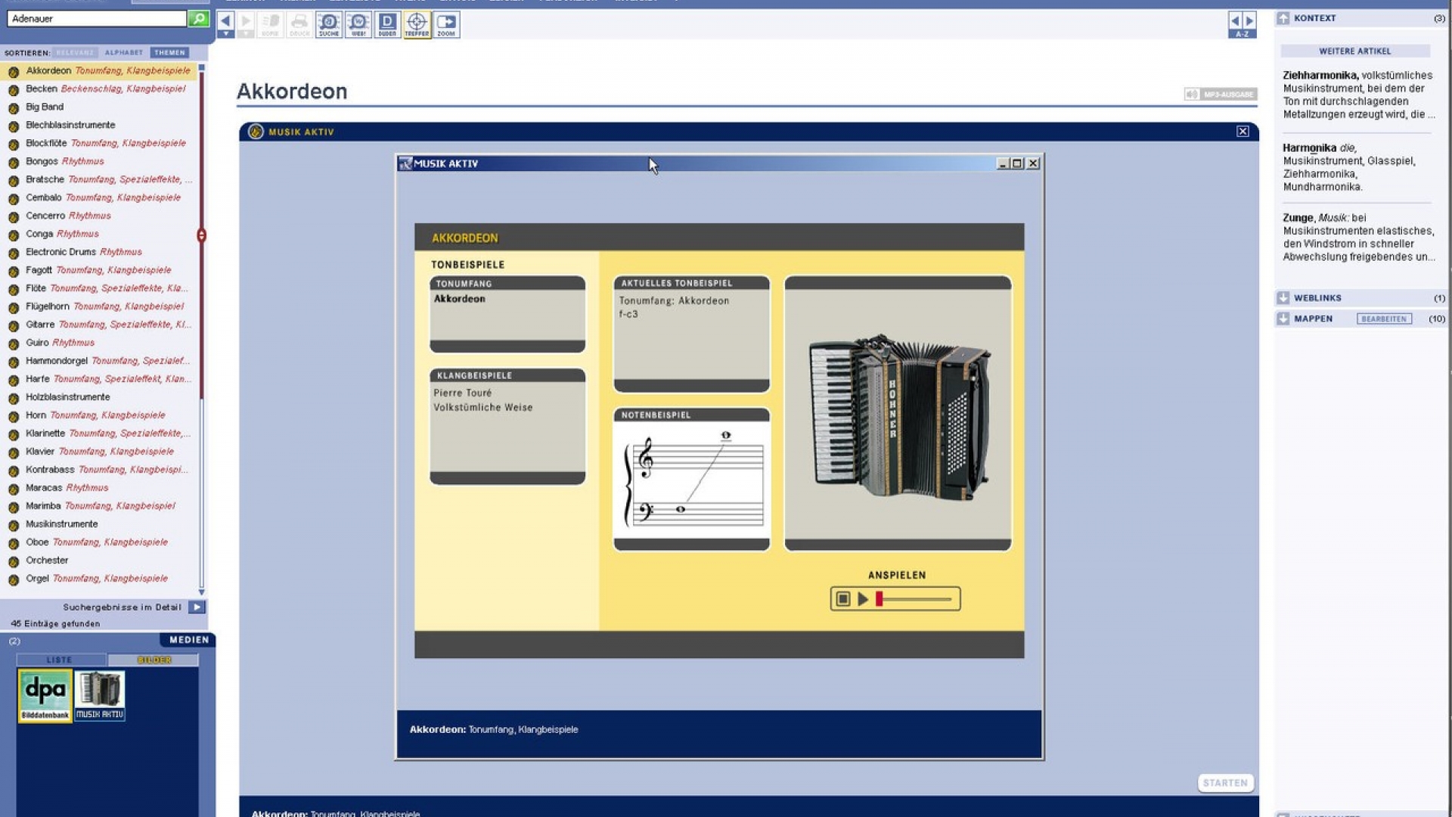Expand the Weblinks panel

1283,298
